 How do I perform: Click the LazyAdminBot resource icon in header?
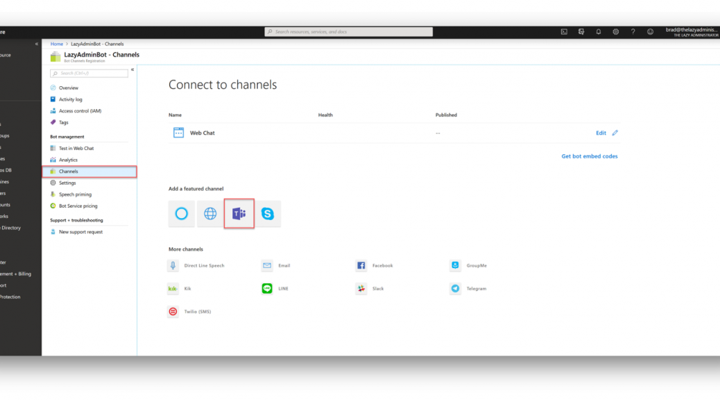pyautogui.click(x=55, y=56)
